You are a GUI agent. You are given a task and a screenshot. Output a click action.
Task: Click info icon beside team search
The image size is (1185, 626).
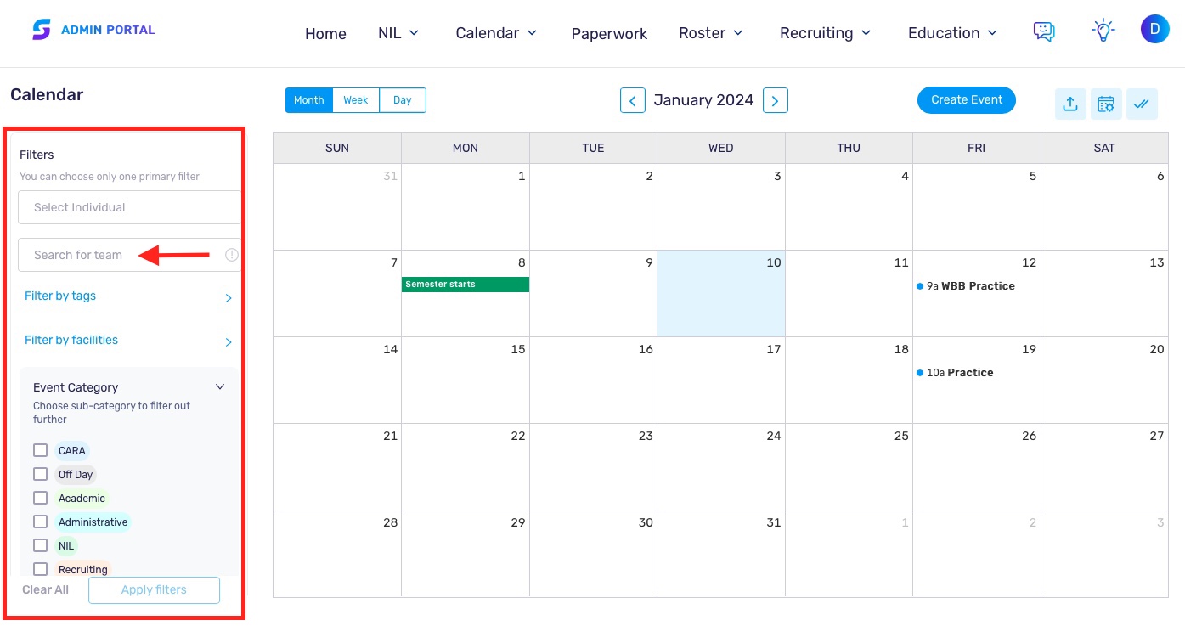coord(231,255)
